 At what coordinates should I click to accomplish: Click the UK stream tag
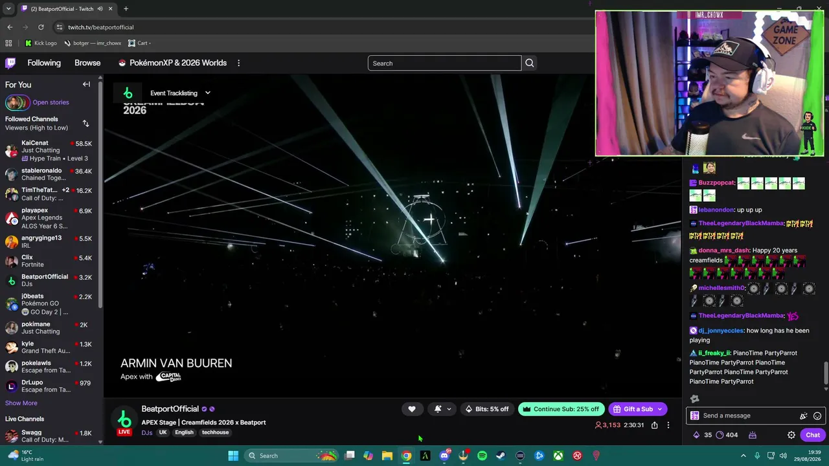coord(163,432)
